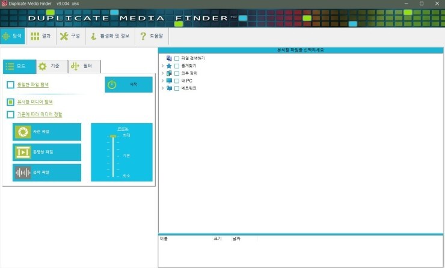445x268 pixels.
Task: Open the 기준에 따라 미디어 정렬 link
Action: pos(40,115)
